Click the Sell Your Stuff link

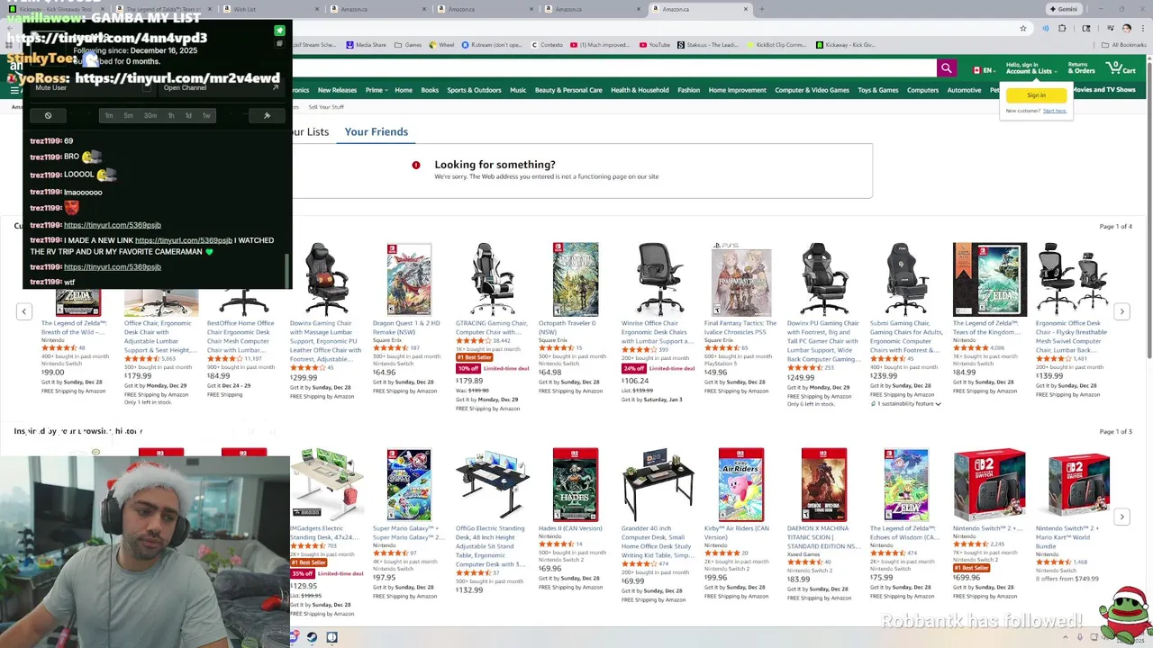(x=326, y=107)
